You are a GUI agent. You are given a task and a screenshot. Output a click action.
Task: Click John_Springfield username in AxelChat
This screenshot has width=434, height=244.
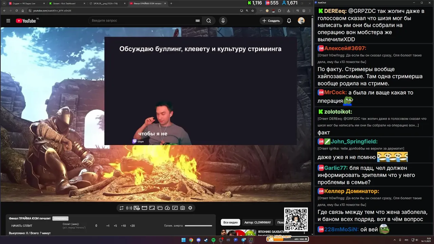coord(354,142)
